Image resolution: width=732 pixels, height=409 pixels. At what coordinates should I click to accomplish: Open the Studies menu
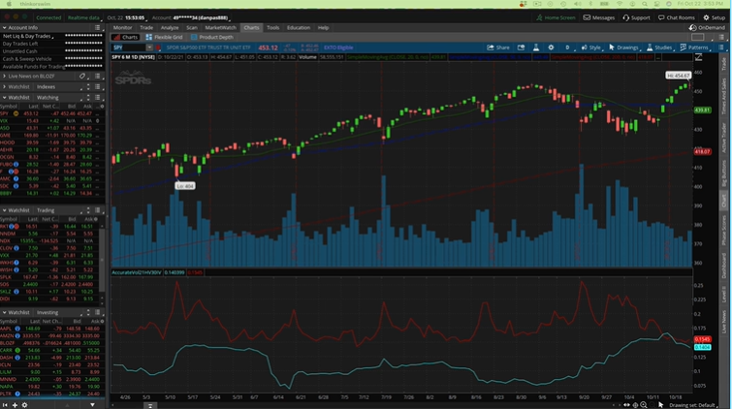(659, 47)
